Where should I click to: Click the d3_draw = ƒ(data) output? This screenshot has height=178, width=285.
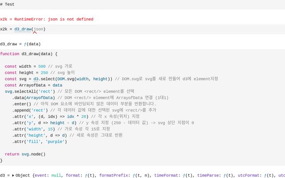[20, 44]
